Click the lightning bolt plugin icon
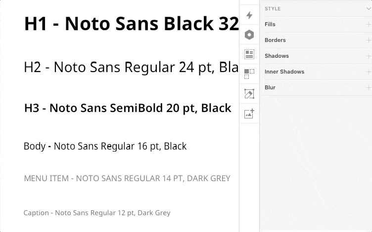This screenshot has height=232, width=372. (x=249, y=15)
